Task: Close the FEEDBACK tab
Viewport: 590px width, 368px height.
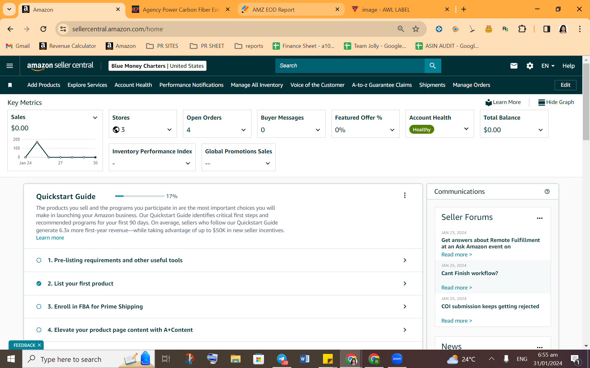Action: pyautogui.click(x=39, y=345)
